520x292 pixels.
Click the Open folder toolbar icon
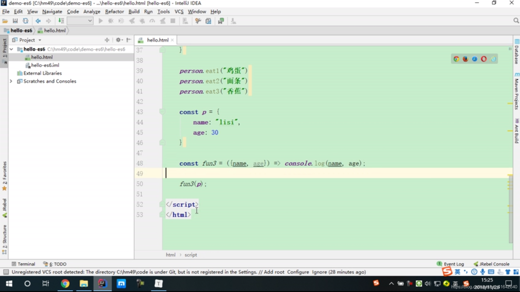click(x=5, y=21)
